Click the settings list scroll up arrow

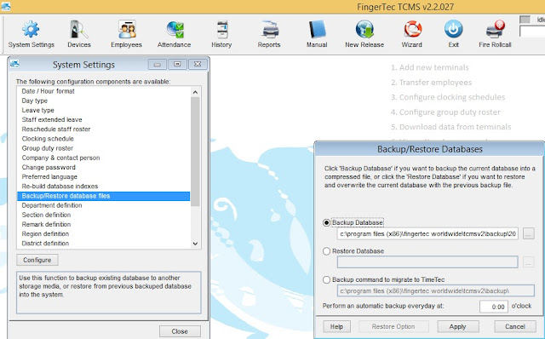pos(195,92)
